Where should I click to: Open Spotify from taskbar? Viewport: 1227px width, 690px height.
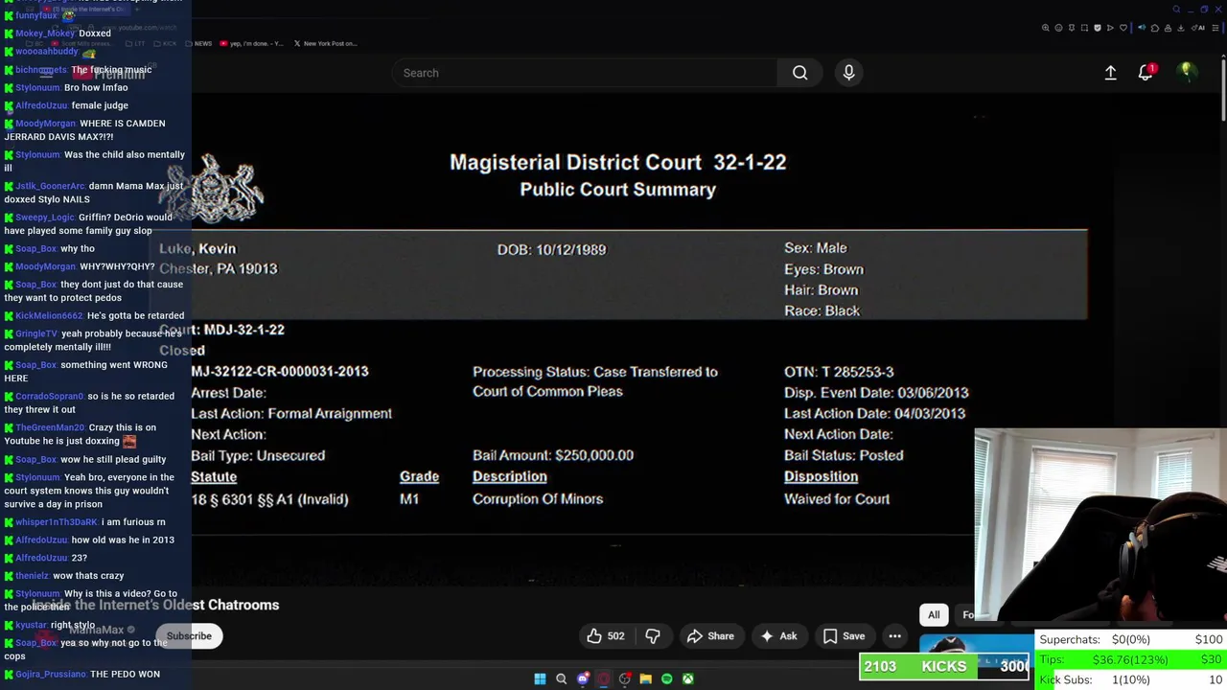[667, 678]
